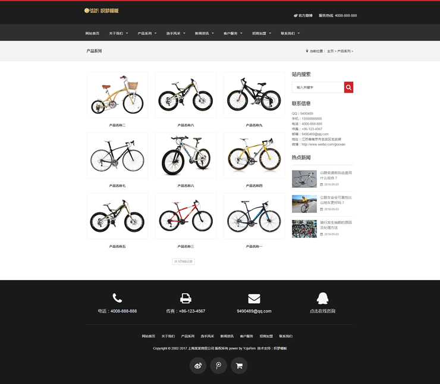This screenshot has height=384, width=440.
Task: Open the DEDE logo in header
Action: tap(101, 11)
